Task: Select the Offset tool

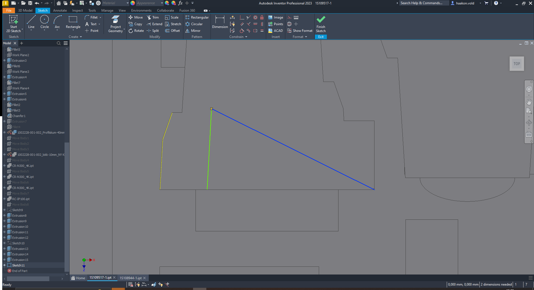Action: [x=173, y=31]
